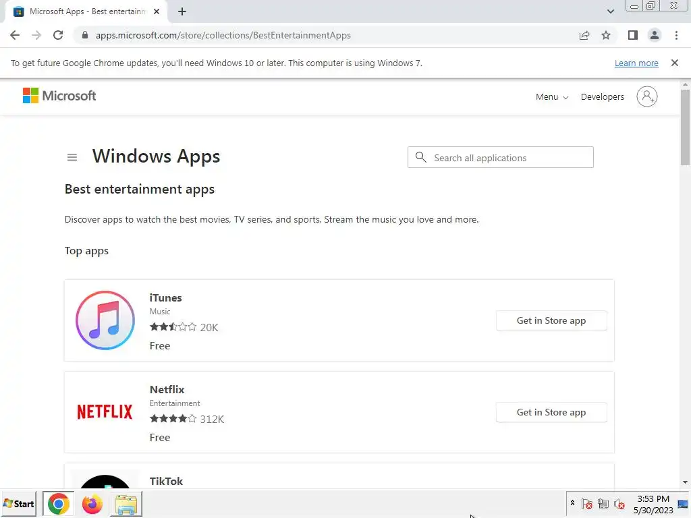Click the Netflix star rating
Image resolution: width=691 pixels, height=518 pixels.
coord(173,418)
